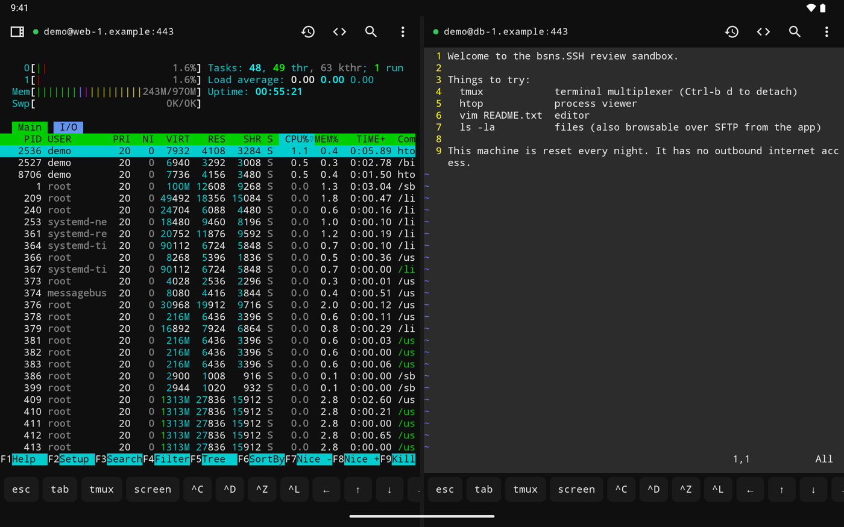This screenshot has height=527, width=844.
Task: Sort by TIME+ column header
Action: [371, 139]
